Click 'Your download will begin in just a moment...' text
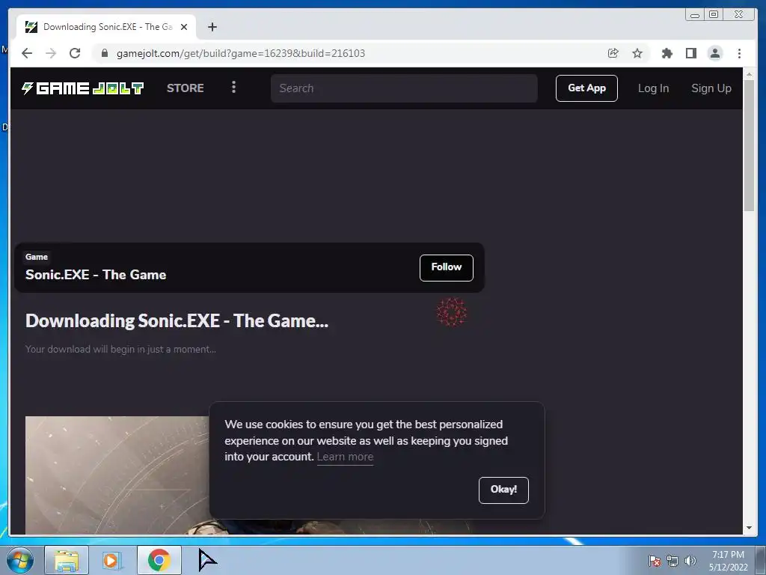 click(120, 349)
